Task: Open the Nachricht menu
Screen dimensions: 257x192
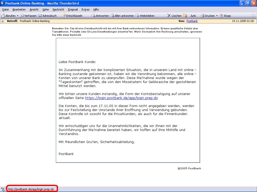Action: (x=58, y=9)
